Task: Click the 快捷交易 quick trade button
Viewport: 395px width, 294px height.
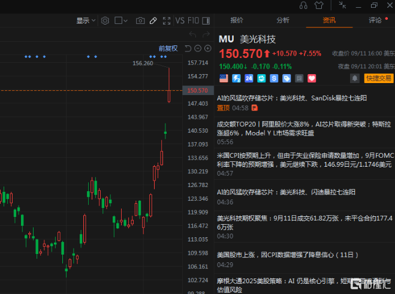Action: [379, 78]
